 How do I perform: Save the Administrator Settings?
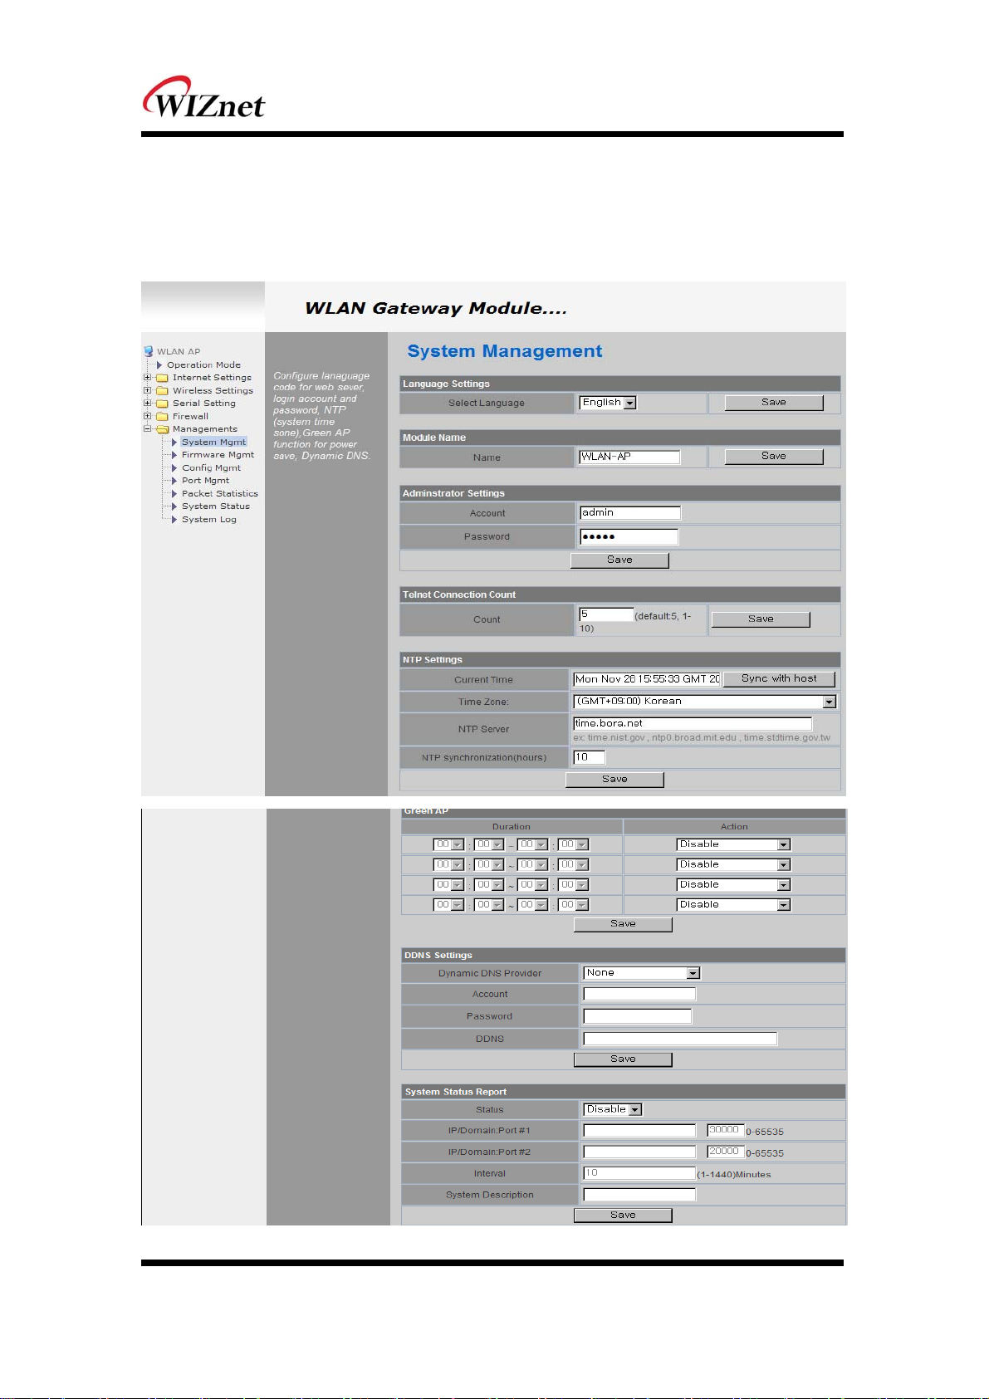(619, 560)
